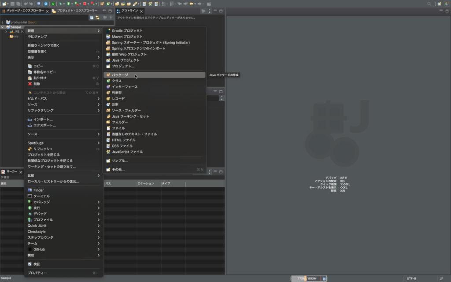This screenshot has width=451, height=282.
Task: Click the heap memory usage bar
Action: click(x=306, y=278)
